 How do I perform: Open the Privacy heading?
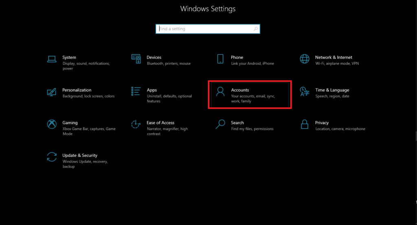pos(322,123)
